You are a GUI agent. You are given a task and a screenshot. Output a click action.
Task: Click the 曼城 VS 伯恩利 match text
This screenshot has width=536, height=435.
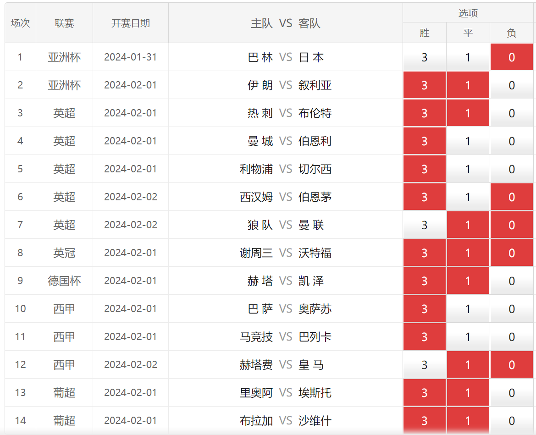pyautogui.click(x=289, y=141)
